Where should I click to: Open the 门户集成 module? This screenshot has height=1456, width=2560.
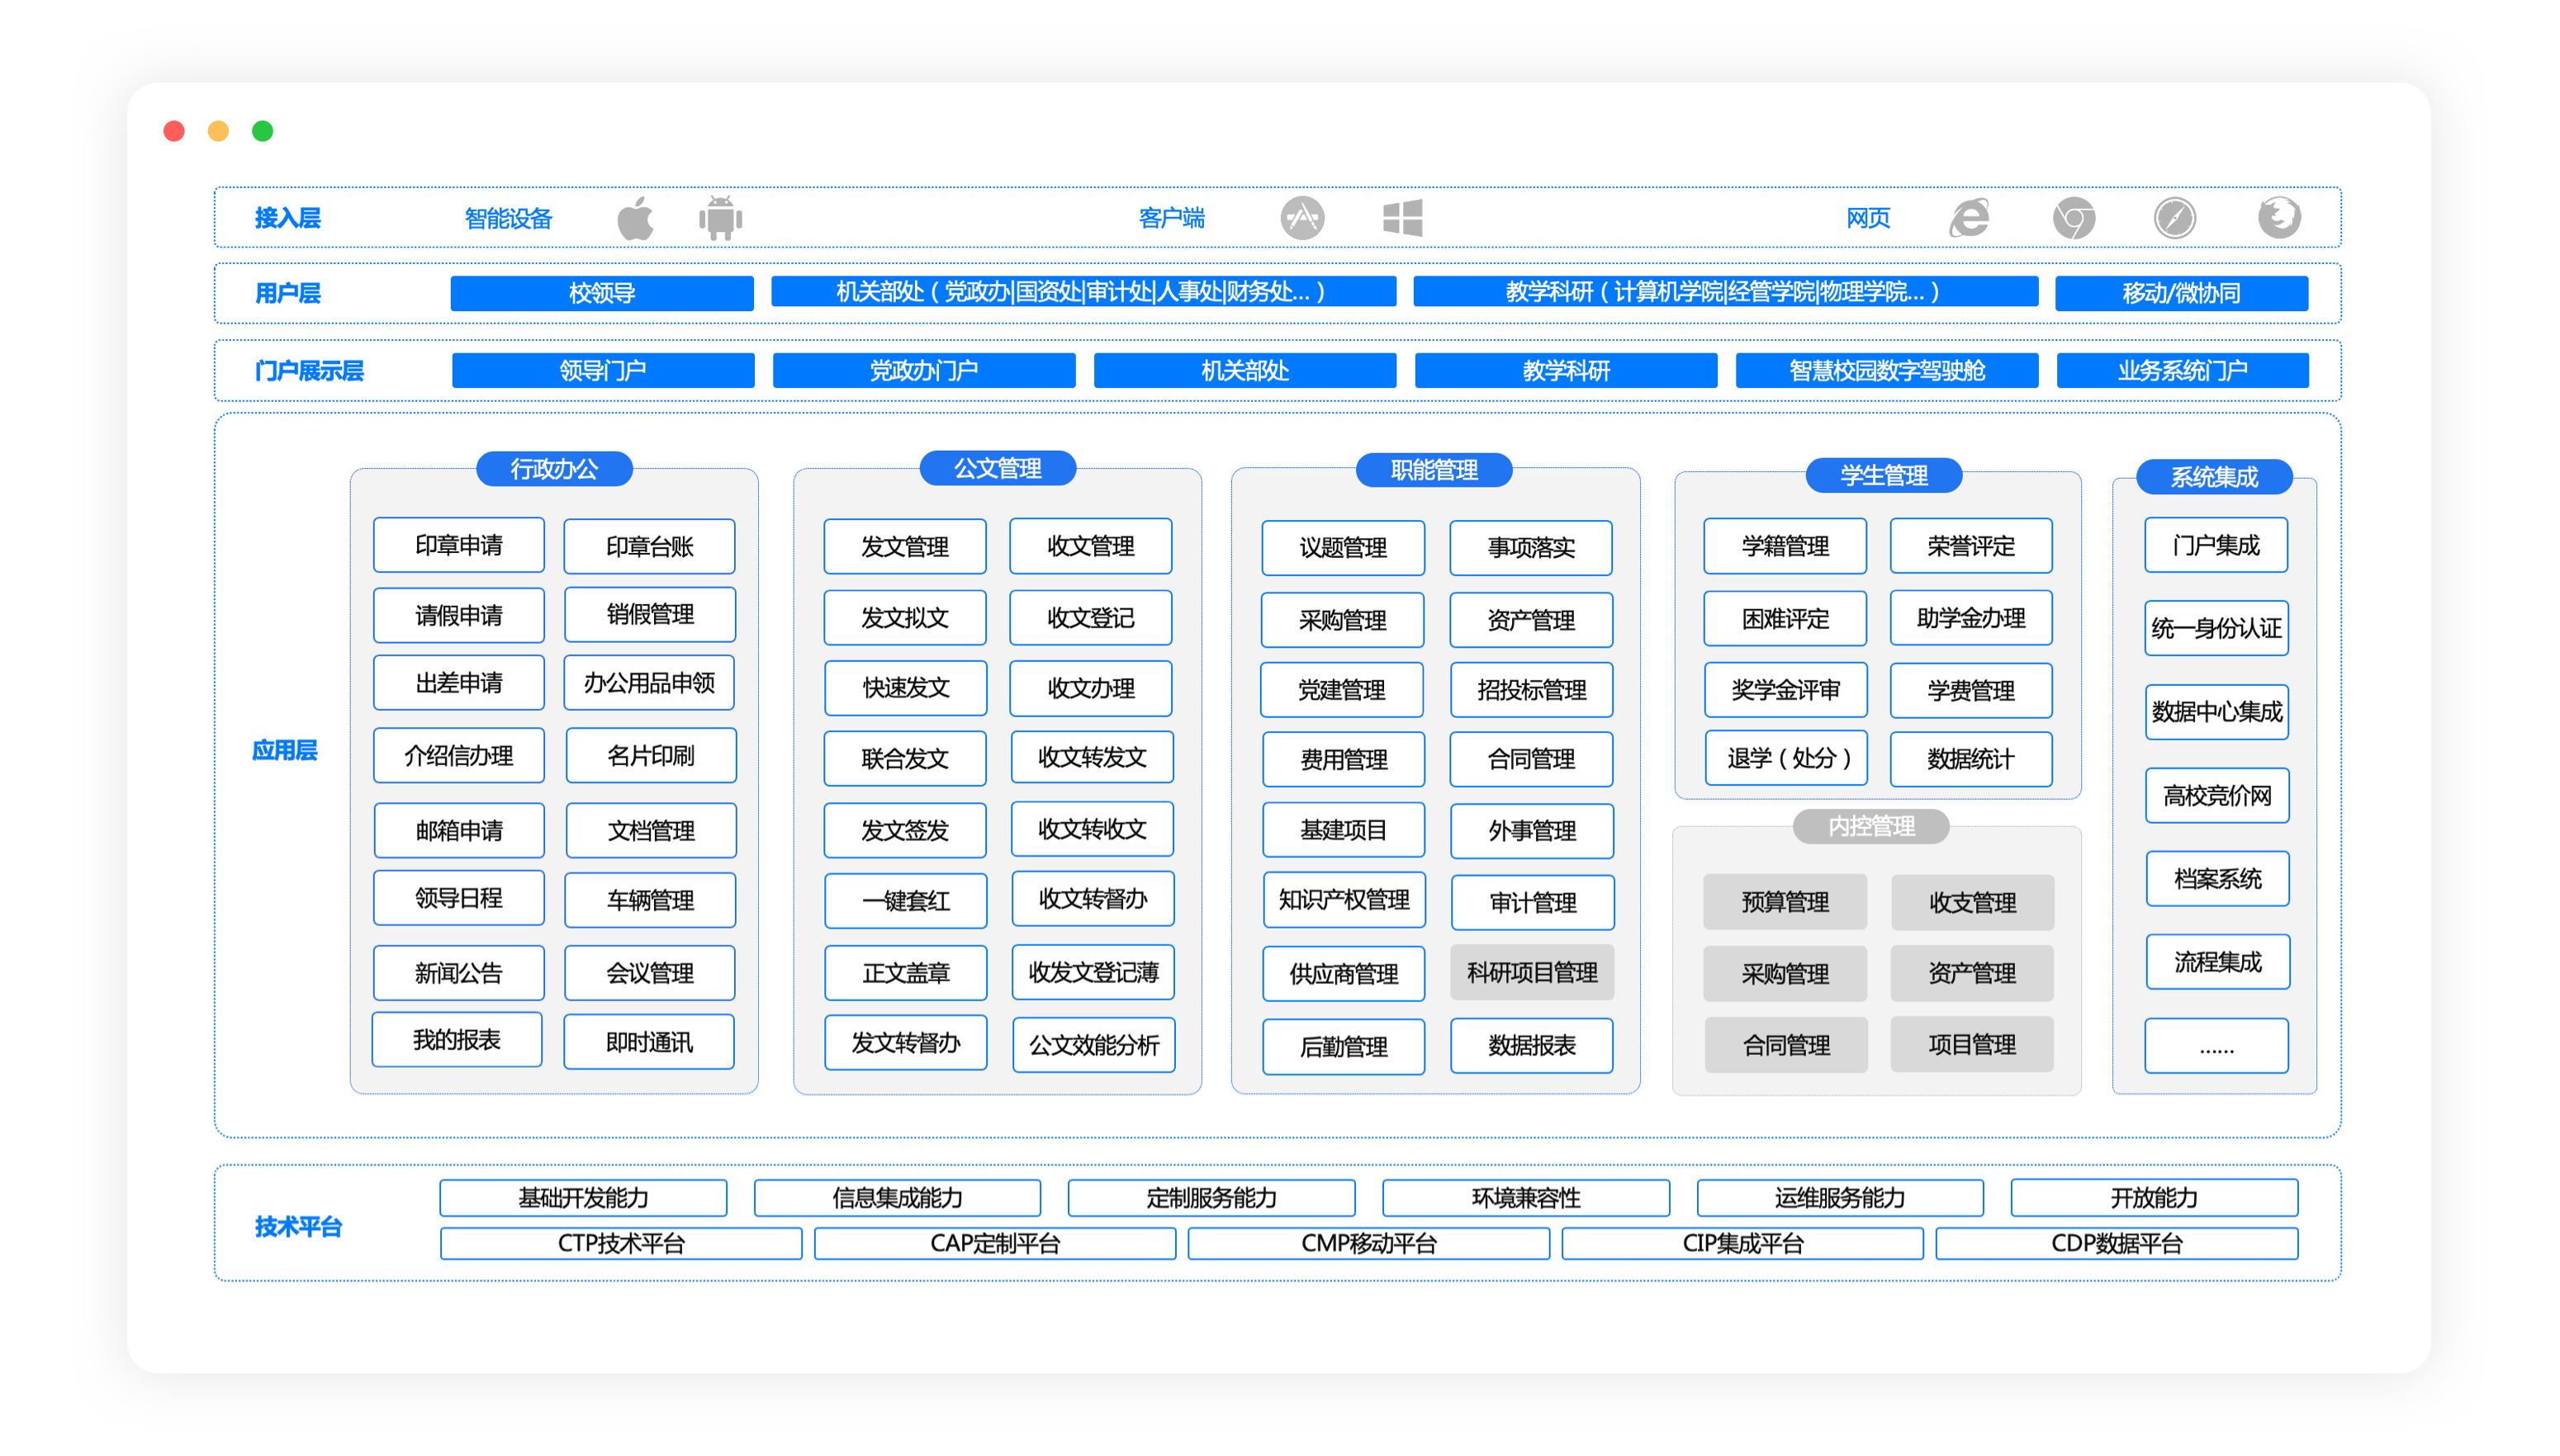point(2216,545)
